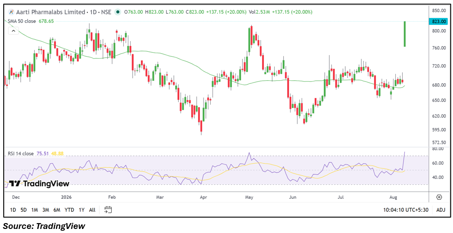Select the 1M time range
The width and height of the screenshot is (453, 233).
coord(35,210)
